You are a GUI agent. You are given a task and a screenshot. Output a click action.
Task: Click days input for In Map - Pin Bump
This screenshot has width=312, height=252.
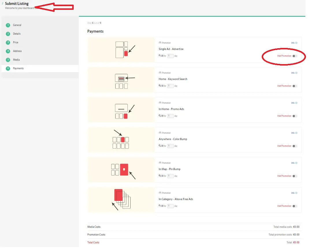[x=170, y=176]
